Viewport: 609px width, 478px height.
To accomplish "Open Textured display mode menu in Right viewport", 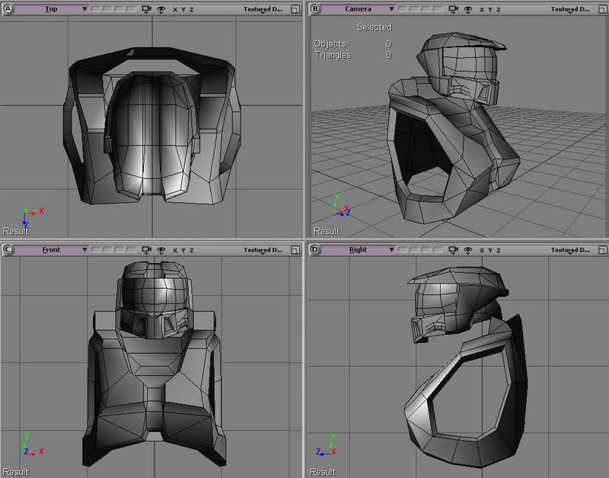I will 570,250.
